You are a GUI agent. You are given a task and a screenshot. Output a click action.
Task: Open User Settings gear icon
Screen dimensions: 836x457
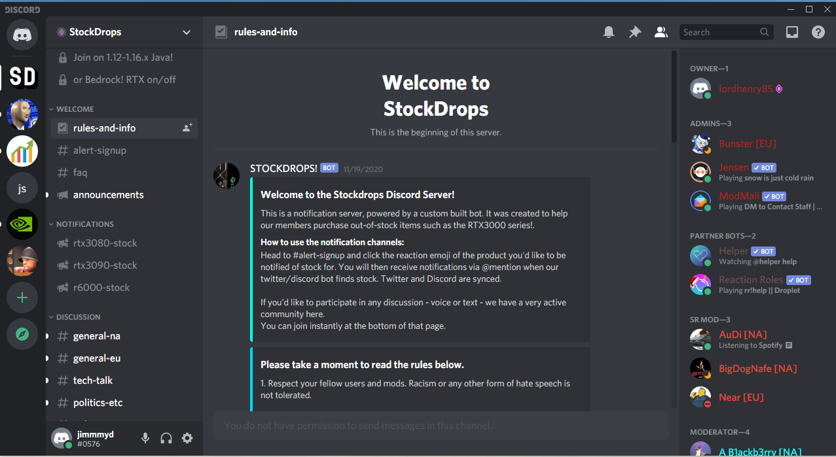click(187, 438)
